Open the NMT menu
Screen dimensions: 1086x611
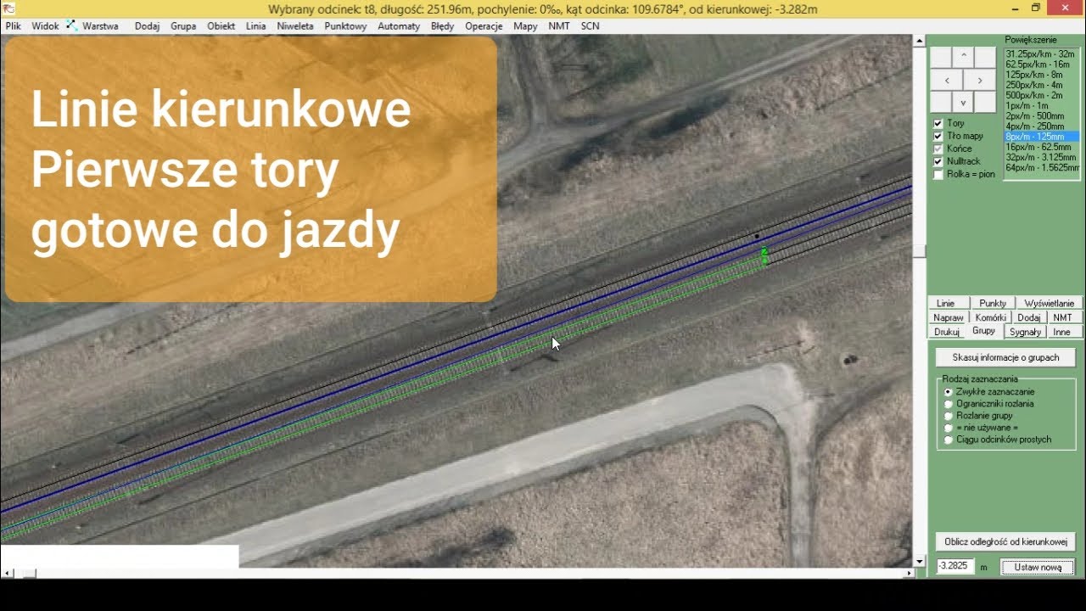(559, 26)
